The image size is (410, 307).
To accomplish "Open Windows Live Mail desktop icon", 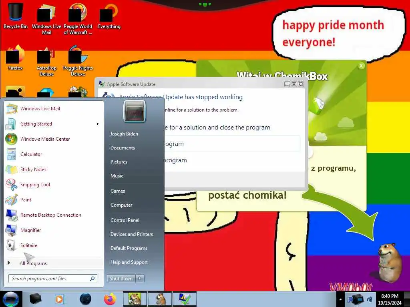I will [x=46, y=19].
